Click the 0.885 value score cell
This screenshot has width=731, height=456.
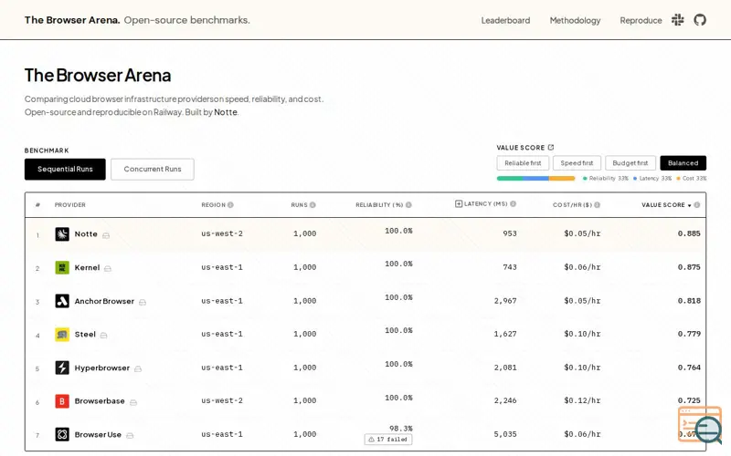pos(689,233)
